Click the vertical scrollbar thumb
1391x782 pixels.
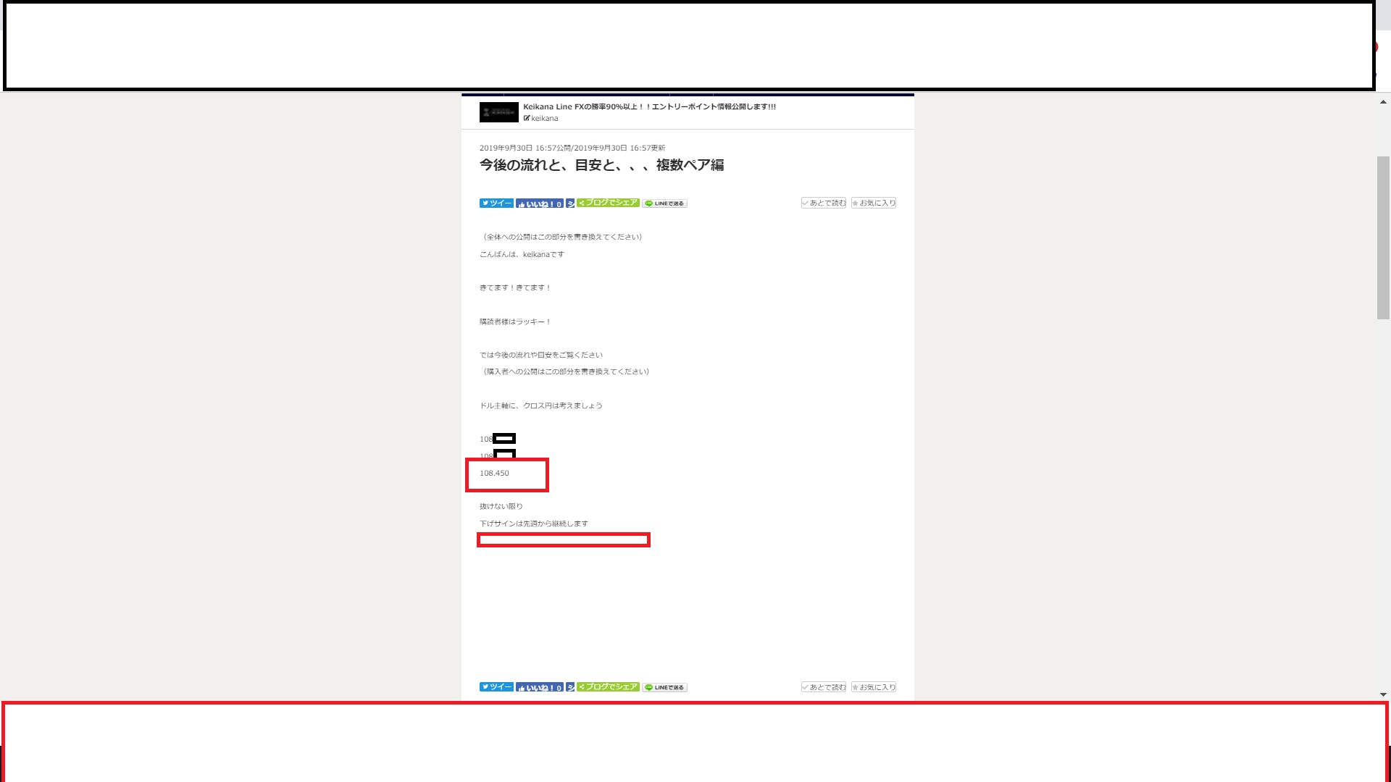point(1383,237)
